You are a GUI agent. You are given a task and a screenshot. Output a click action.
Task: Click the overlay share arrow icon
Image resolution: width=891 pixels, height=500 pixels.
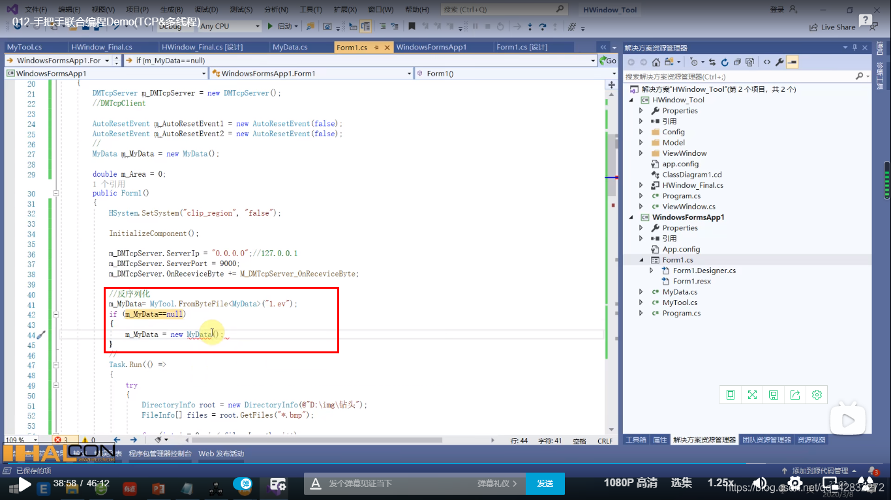coord(795,394)
